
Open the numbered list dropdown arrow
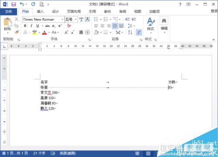pyautogui.click(x=110, y=19)
